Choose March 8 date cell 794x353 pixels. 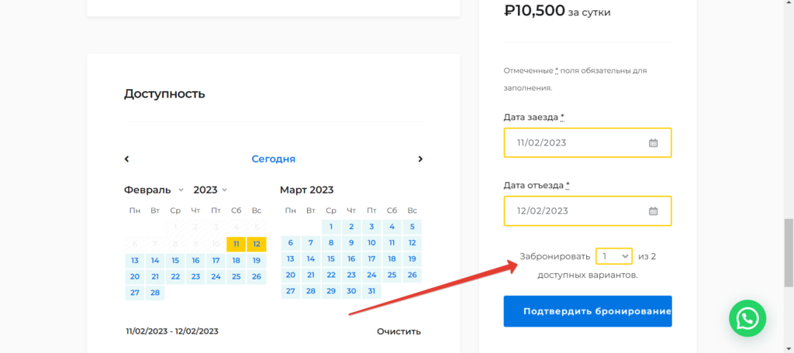331,243
